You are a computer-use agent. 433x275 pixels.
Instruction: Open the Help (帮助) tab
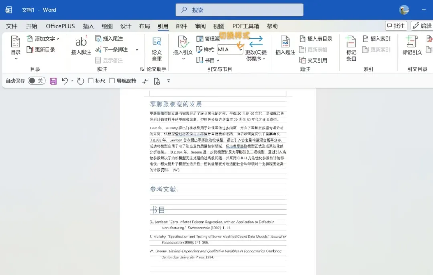[272, 26]
